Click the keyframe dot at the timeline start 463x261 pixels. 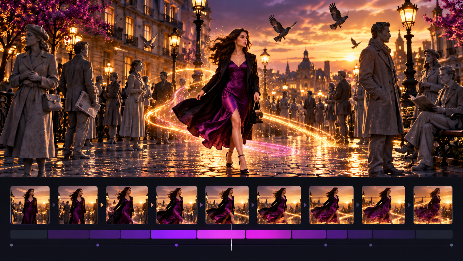11,245
